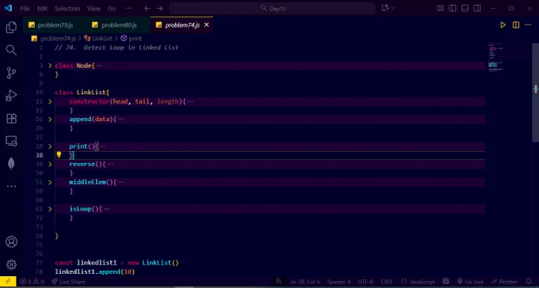Image resolution: width=539 pixels, height=288 pixels.
Task: Click Go Live in status bar
Action: [471, 282]
